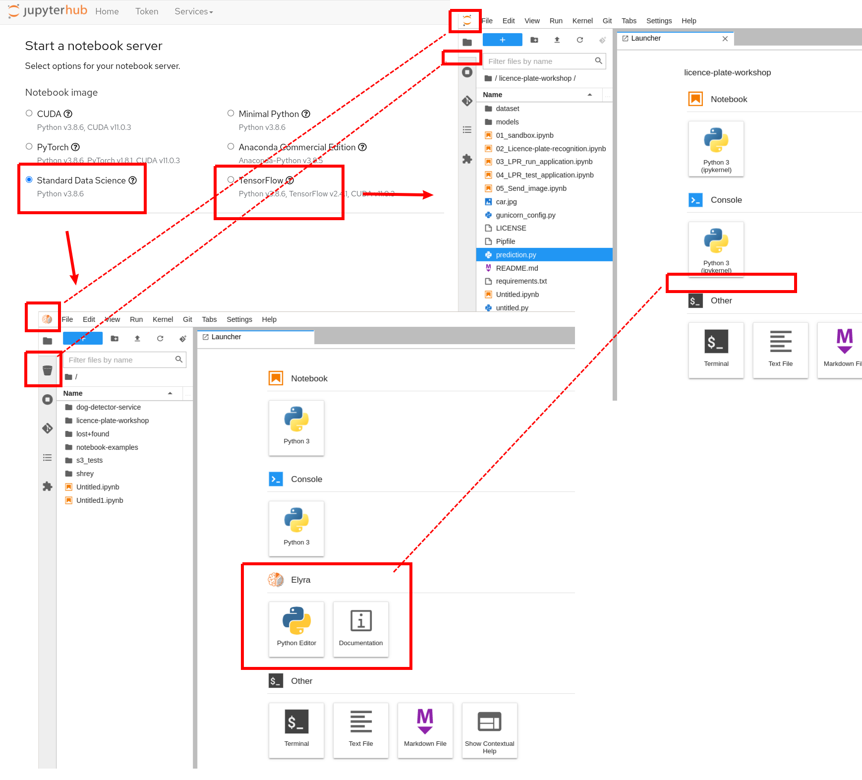Screen dimensions: 862x780
Task: Refresh file list containing dog-detector-service
Action: pos(160,339)
